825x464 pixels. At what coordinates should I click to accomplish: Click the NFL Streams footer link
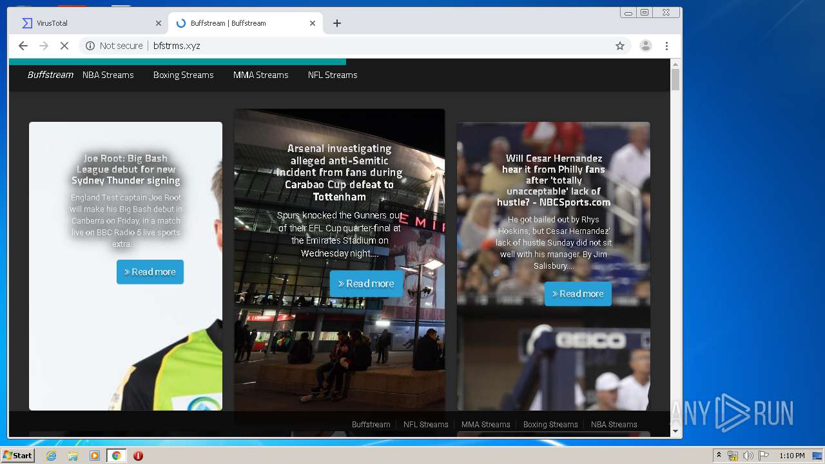(x=426, y=425)
